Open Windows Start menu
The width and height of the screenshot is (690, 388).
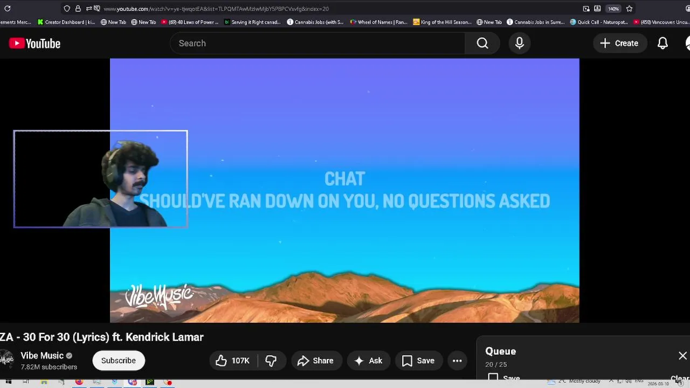pyautogui.click(x=8, y=383)
